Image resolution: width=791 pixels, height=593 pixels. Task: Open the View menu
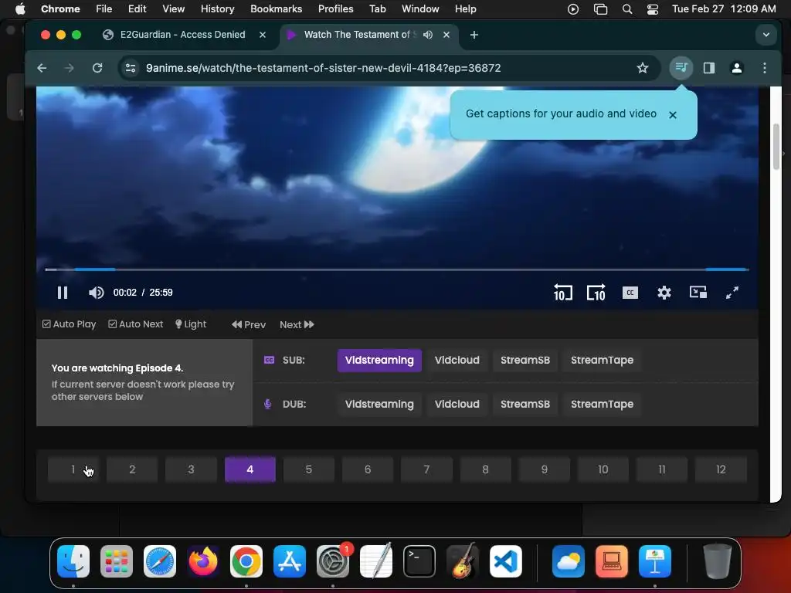coord(173,8)
